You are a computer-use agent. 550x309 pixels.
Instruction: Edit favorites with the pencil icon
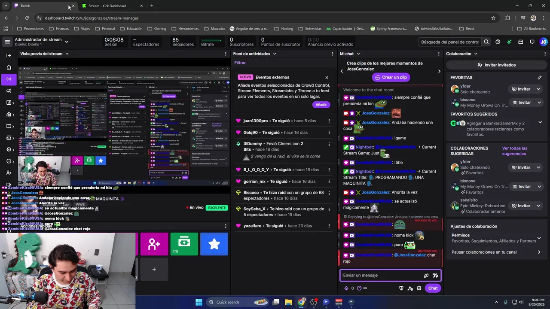(x=540, y=78)
